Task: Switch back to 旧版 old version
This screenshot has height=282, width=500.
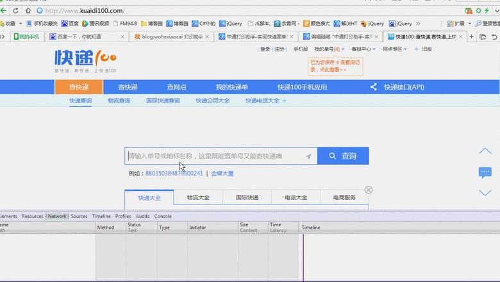Action: (424, 49)
